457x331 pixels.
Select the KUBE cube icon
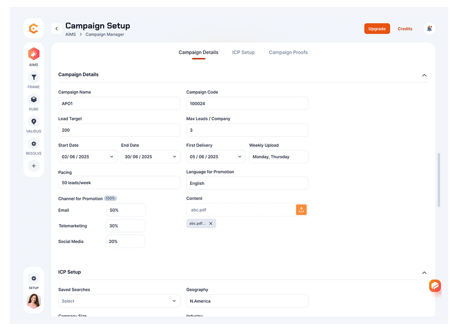34,99
